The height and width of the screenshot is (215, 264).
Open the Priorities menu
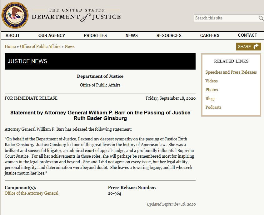tap(95, 35)
